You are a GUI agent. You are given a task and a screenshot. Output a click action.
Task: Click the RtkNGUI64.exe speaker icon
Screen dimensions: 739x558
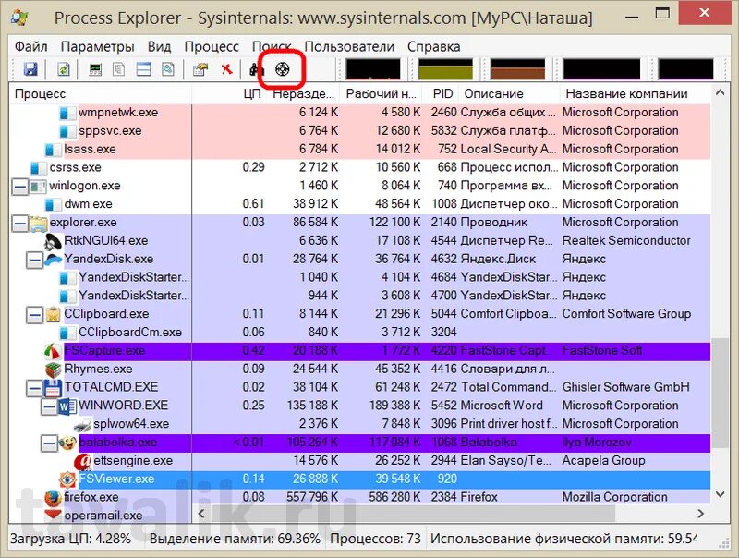point(54,241)
